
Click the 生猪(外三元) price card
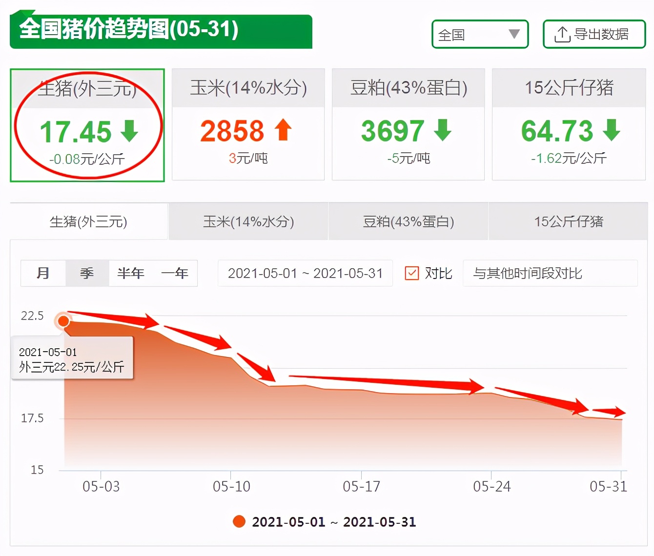(87, 125)
